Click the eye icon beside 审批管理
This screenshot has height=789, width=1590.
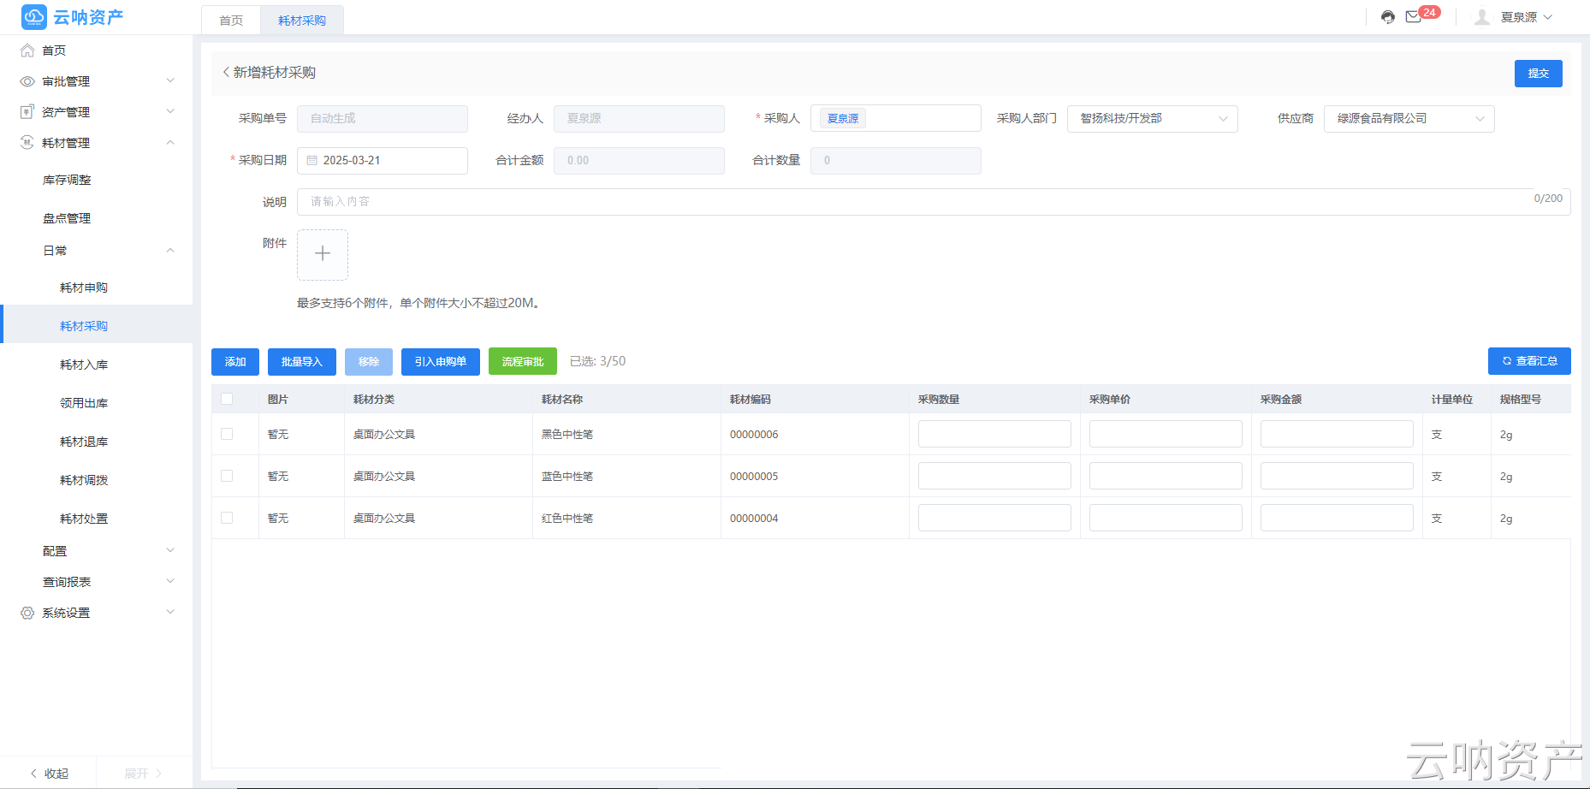tap(27, 81)
